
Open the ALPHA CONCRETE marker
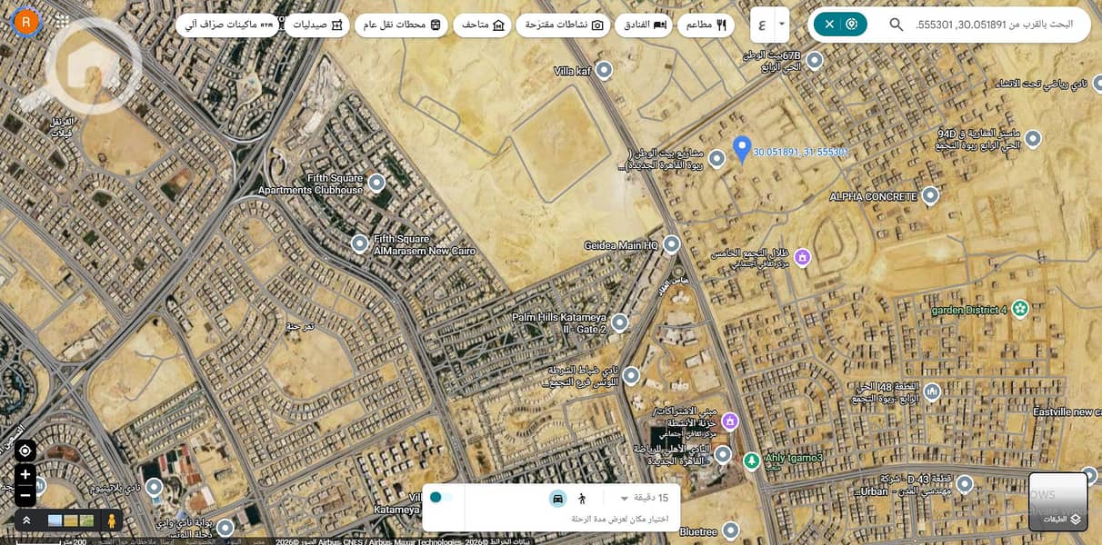tap(930, 195)
